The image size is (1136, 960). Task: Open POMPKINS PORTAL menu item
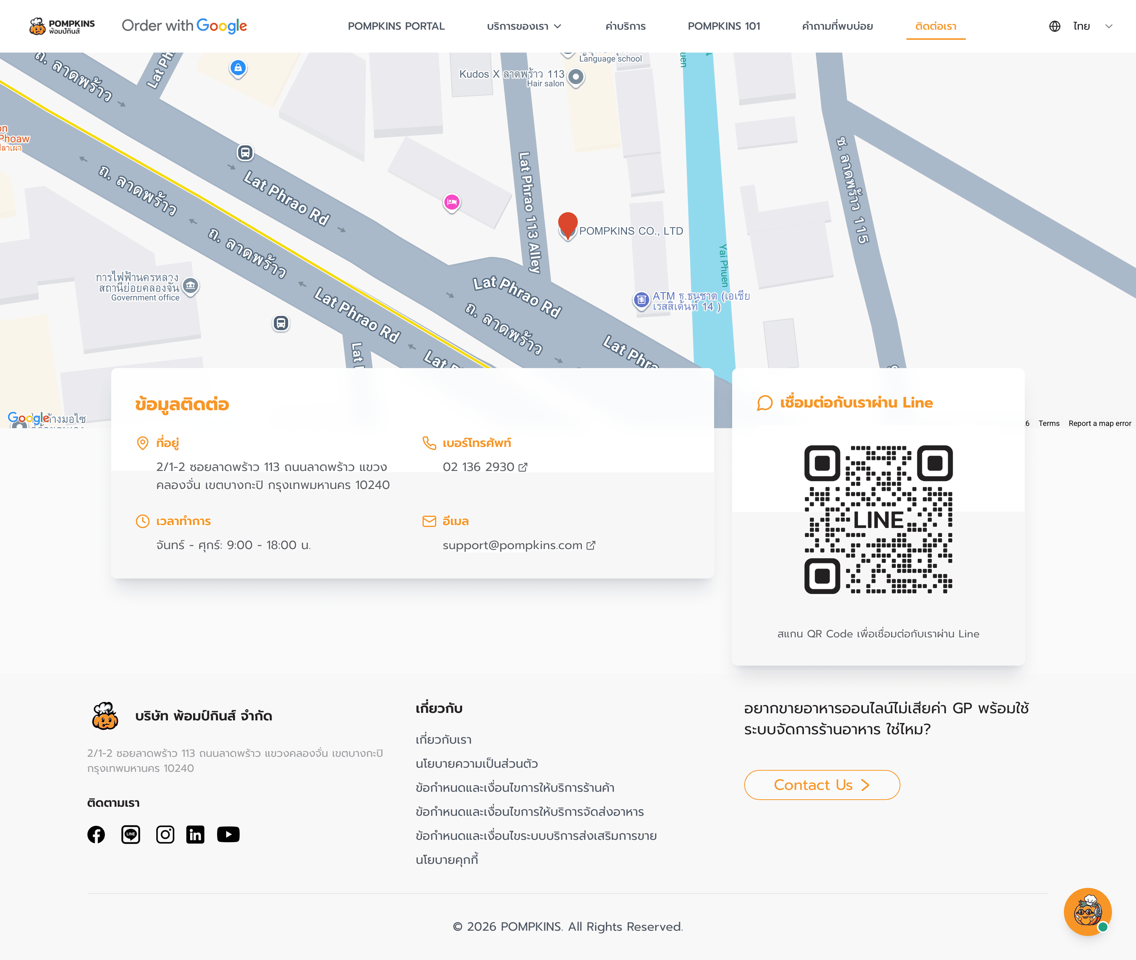click(396, 26)
